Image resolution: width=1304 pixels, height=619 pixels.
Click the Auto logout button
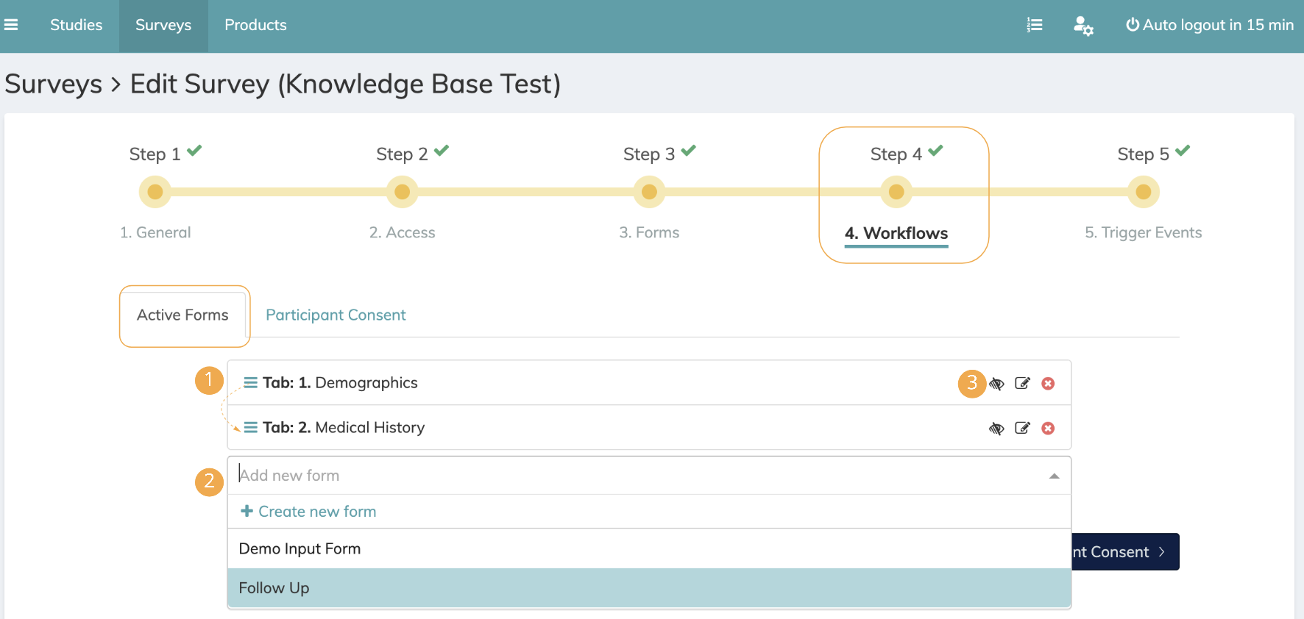[x=1209, y=25]
